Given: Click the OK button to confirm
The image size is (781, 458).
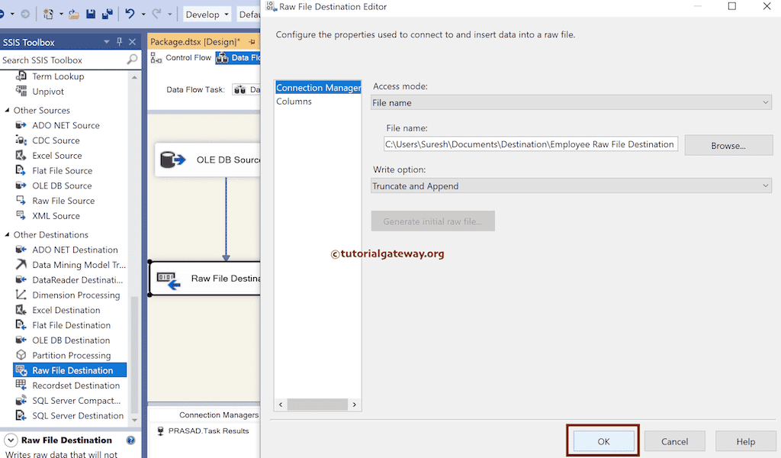Looking at the screenshot, I should (603, 441).
